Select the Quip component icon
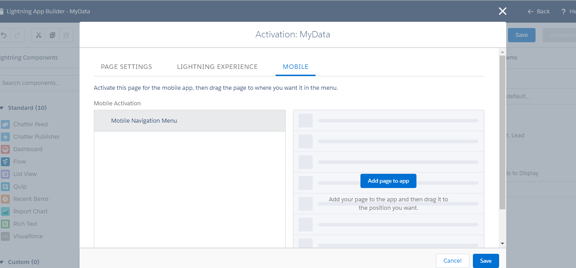This screenshot has height=268, width=576. coord(5,187)
